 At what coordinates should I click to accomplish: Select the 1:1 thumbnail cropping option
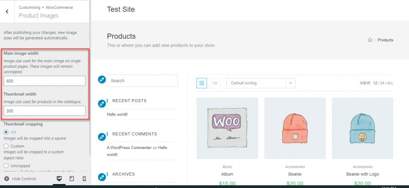tap(6, 132)
